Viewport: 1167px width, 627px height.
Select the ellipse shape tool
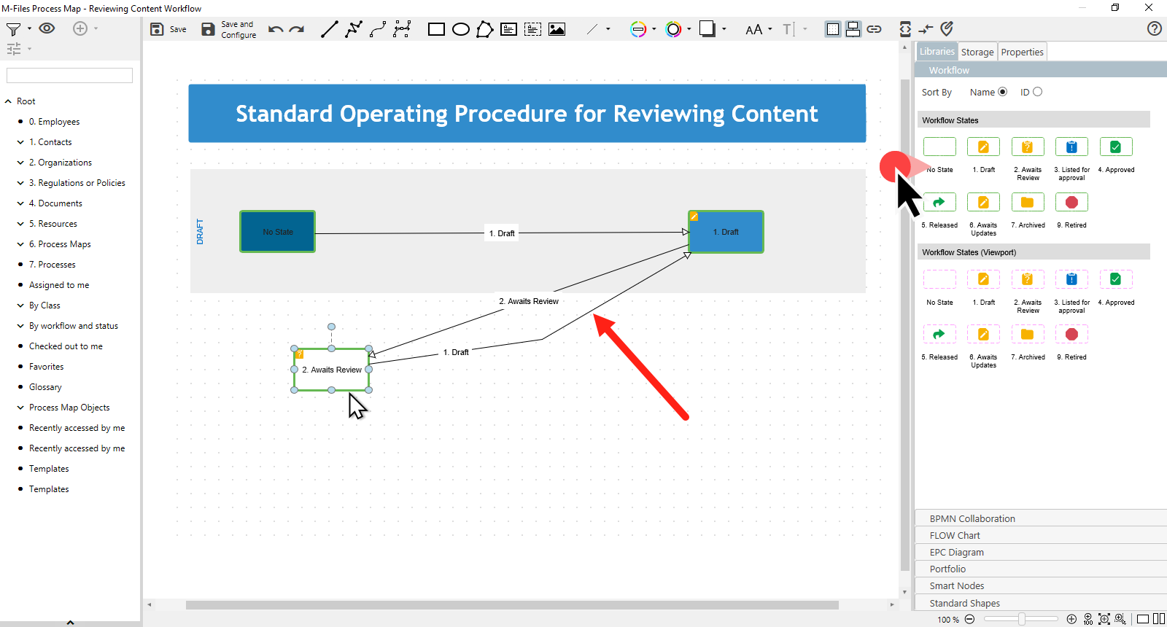pos(461,29)
